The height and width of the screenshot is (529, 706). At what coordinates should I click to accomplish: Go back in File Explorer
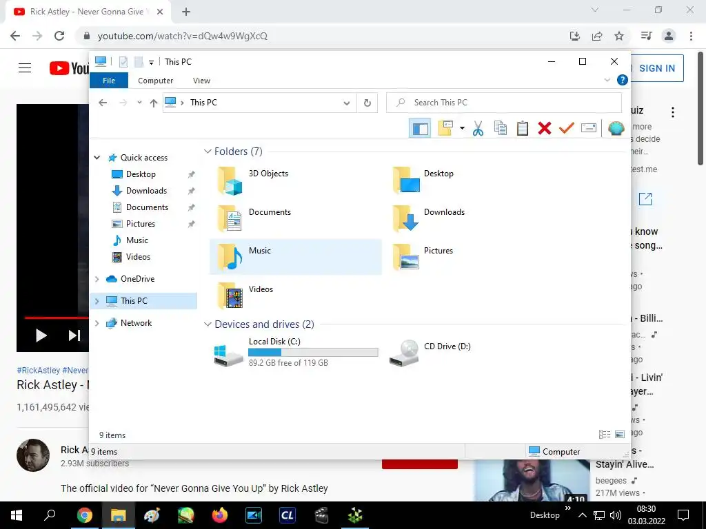point(103,103)
